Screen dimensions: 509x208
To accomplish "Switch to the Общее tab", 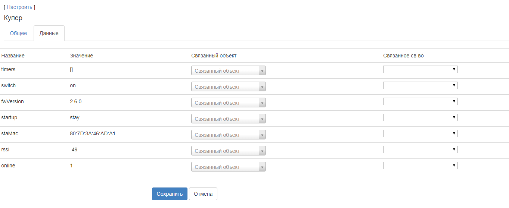I will pos(18,33).
